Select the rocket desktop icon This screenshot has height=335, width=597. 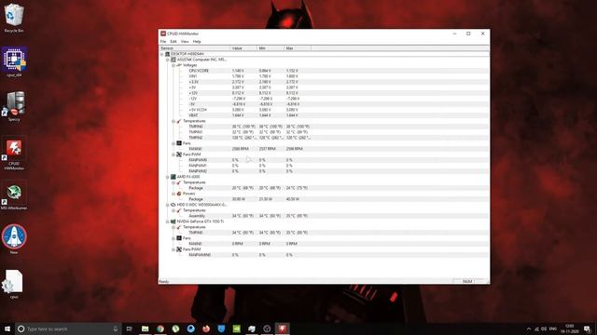click(14, 239)
